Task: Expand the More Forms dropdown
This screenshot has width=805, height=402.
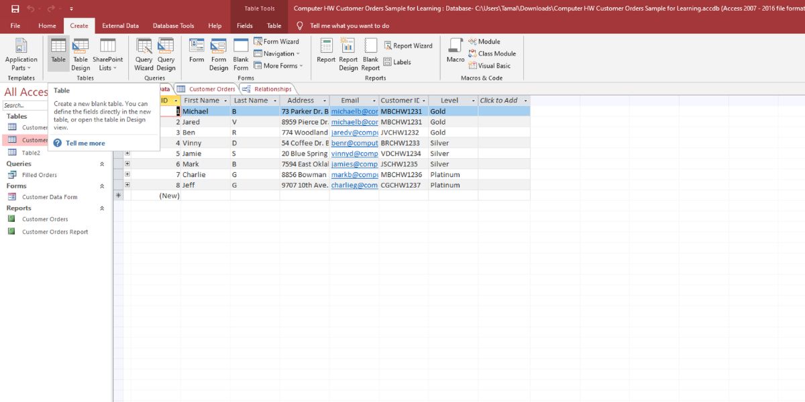Action: coord(279,66)
